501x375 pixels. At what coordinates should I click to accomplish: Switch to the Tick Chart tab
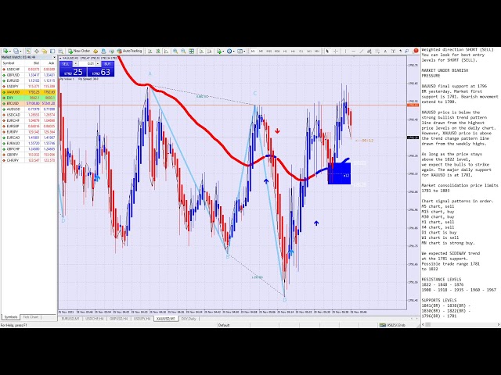pos(31,317)
